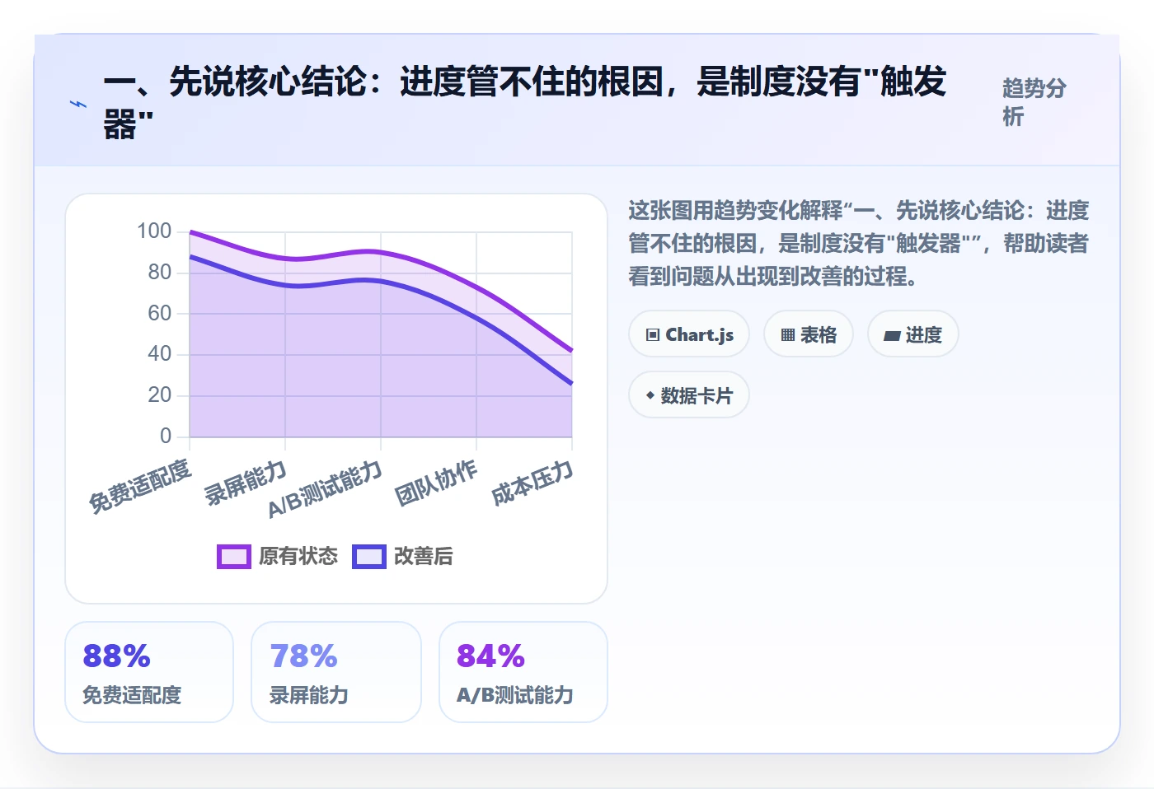The height and width of the screenshot is (789, 1154).
Task: Click the card title 一、先说核心结论
Action: coord(524,104)
